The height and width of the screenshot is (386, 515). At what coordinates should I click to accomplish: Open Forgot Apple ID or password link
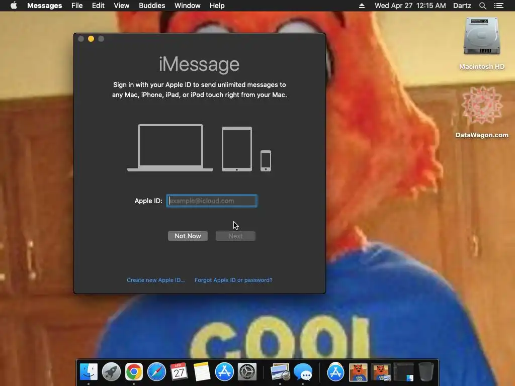[233, 280]
